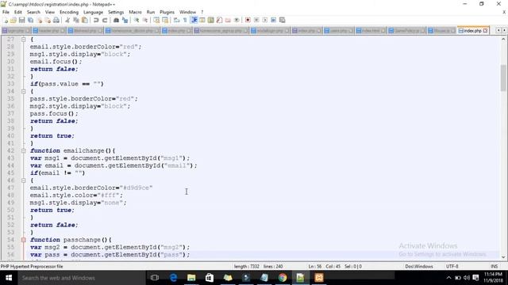The height and width of the screenshot is (285, 508).
Task: Close the active index.php tab
Action: [x=485, y=31]
